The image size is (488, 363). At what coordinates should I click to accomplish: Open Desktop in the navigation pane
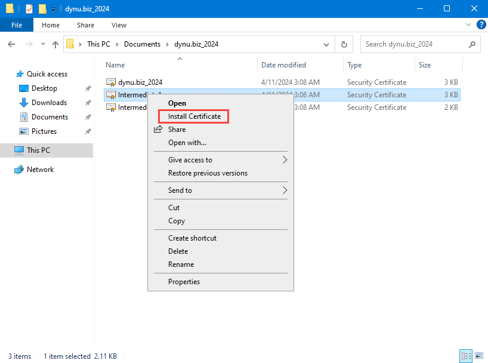tap(44, 88)
